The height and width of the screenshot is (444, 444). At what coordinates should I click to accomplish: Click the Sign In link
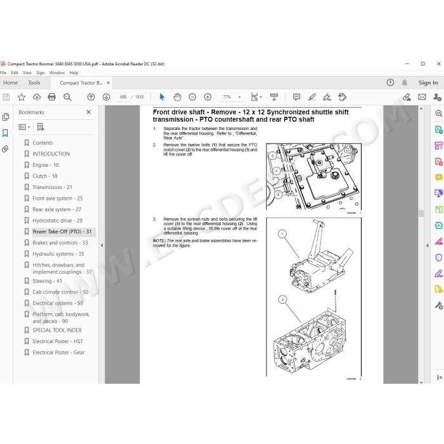(x=428, y=82)
